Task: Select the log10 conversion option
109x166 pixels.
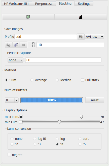Action: (x=40, y=139)
